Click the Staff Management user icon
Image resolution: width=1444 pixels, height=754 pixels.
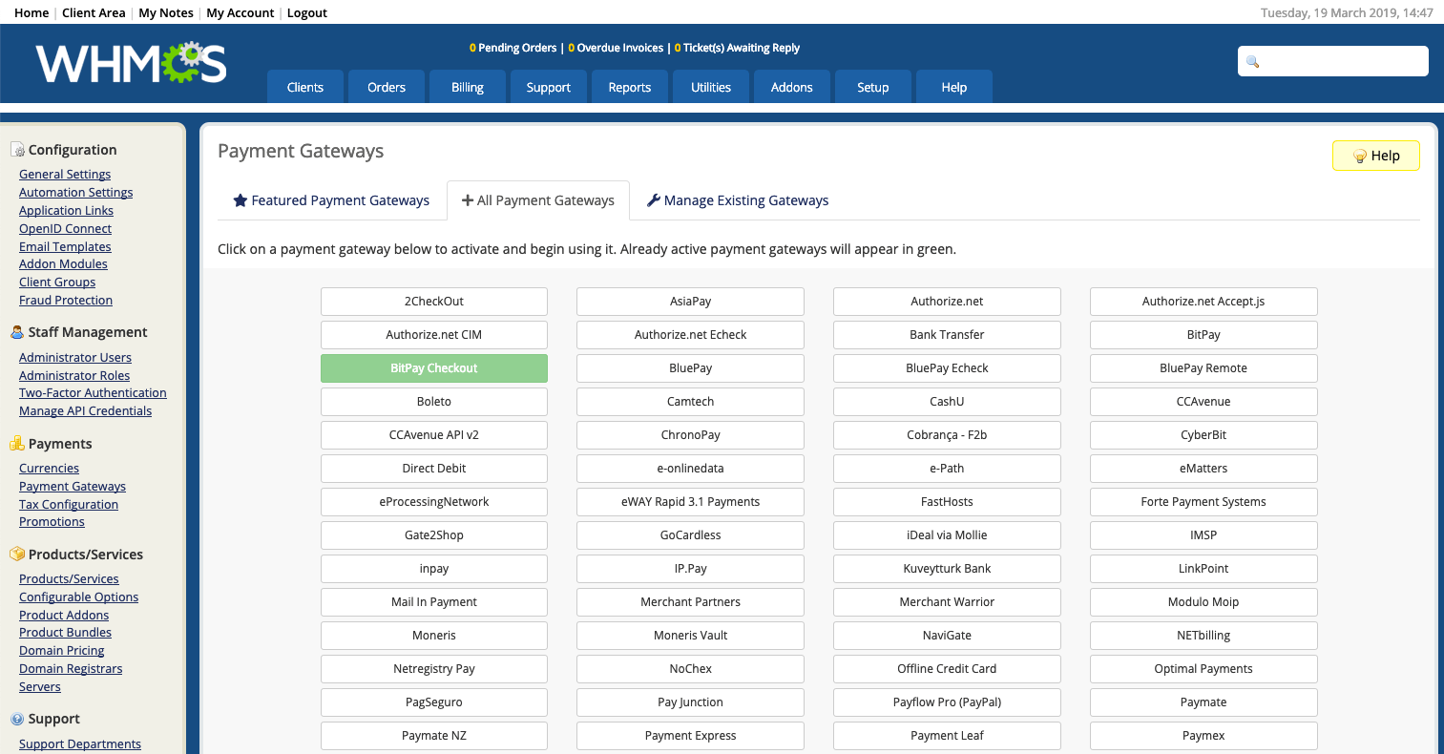coord(17,332)
